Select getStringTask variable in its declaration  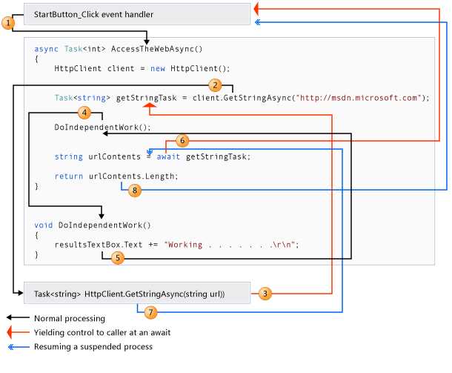tap(147, 98)
